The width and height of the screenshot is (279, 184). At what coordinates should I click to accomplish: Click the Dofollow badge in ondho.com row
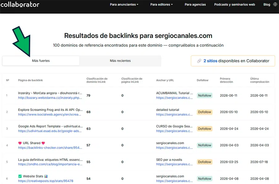pyautogui.click(x=205, y=162)
